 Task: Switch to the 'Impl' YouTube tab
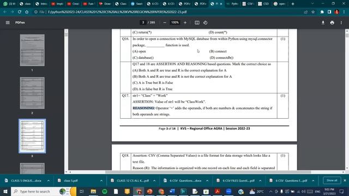tap(57, 4)
